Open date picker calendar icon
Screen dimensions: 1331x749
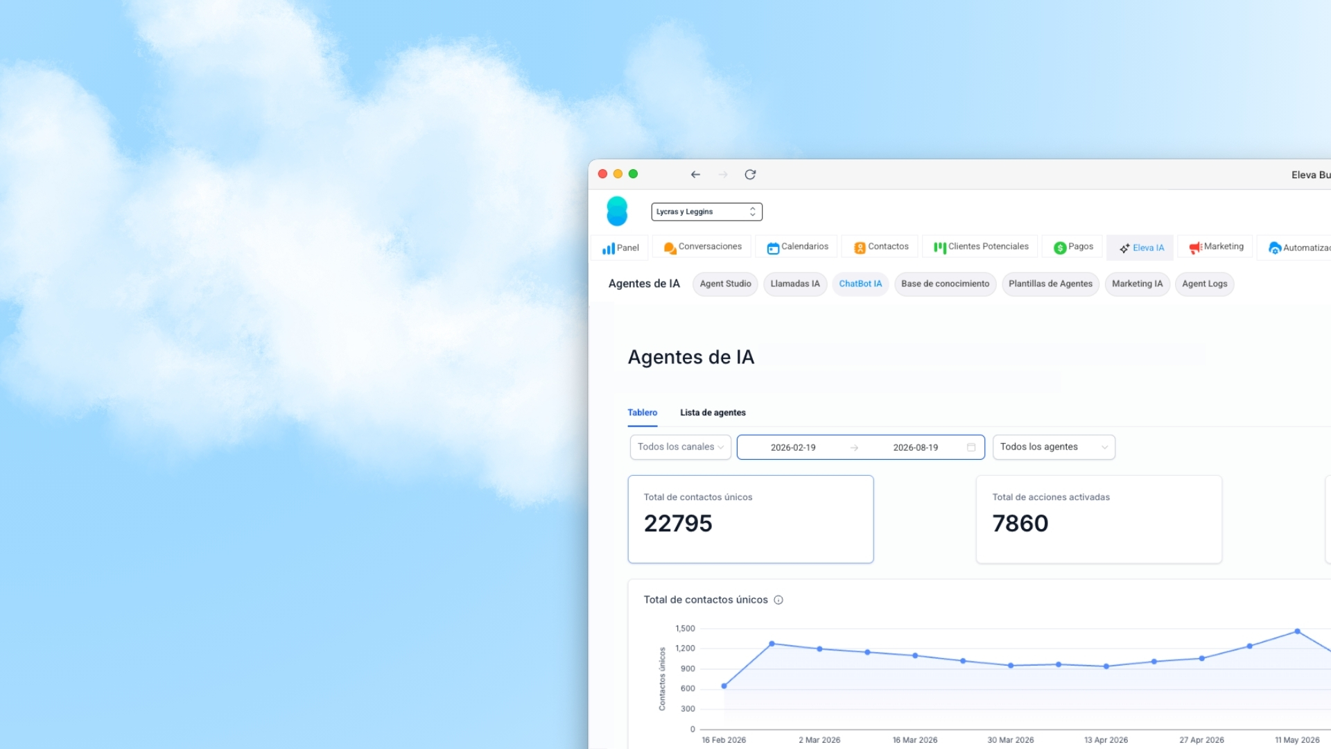[971, 448]
